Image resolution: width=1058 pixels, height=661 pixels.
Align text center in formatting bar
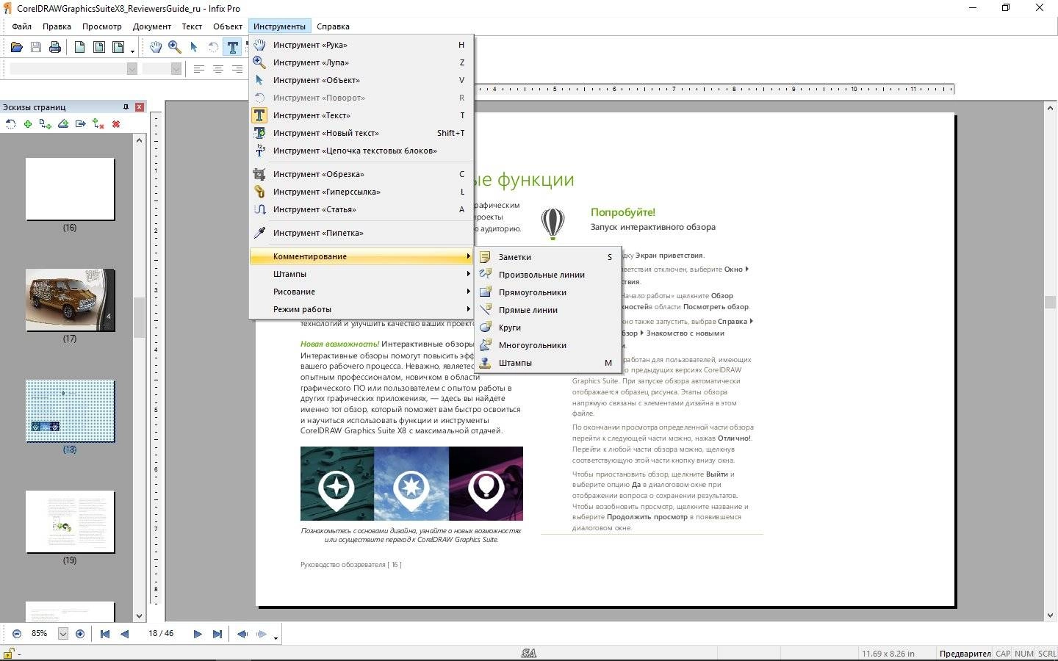(218, 69)
